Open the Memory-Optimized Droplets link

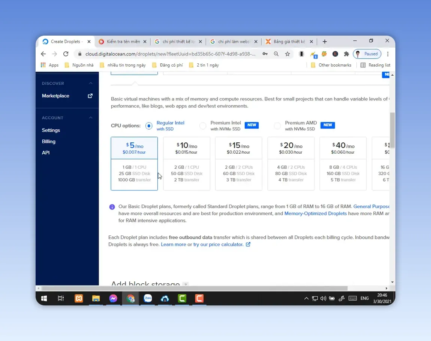(316, 214)
